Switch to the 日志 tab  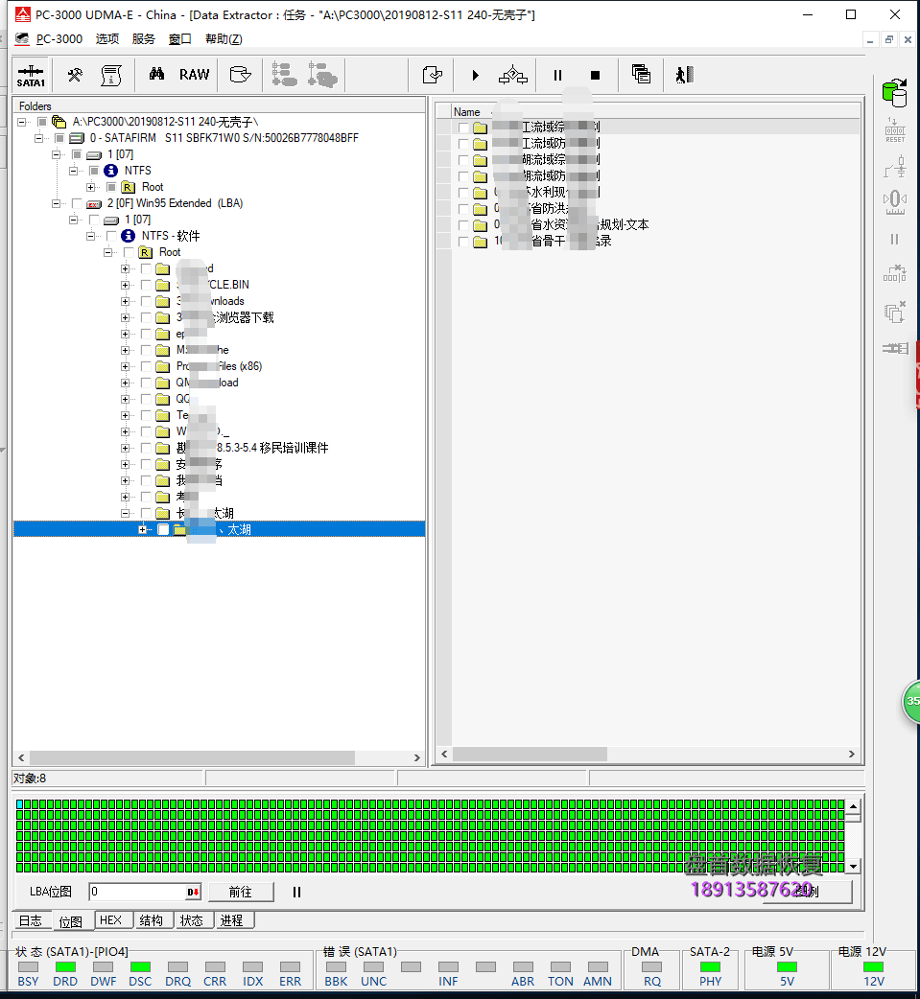(x=31, y=920)
